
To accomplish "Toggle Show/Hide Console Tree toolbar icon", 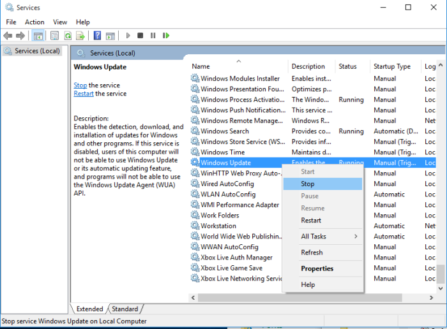I will 38,36.
